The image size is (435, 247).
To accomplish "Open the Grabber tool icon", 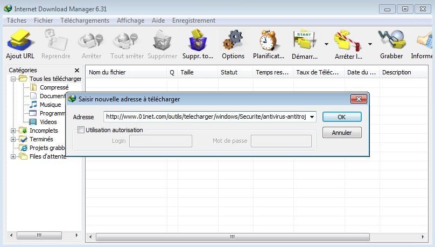I will point(391,39).
